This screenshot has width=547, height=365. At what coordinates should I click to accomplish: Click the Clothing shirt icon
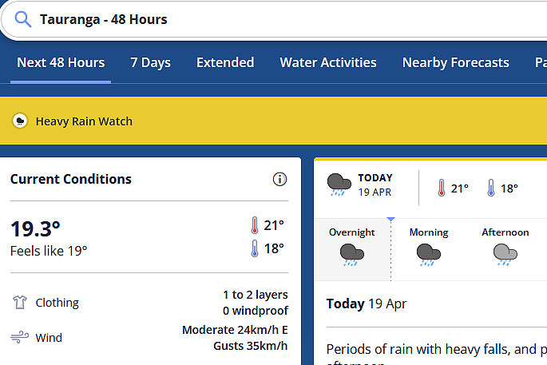pos(20,303)
